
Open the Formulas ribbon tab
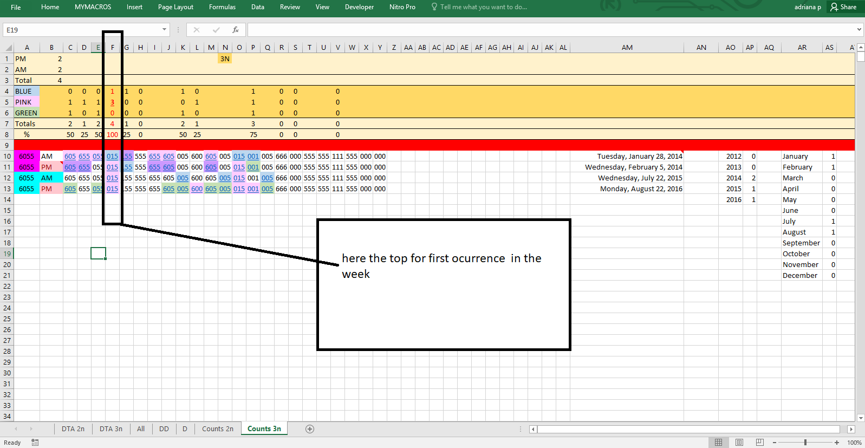pos(222,7)
